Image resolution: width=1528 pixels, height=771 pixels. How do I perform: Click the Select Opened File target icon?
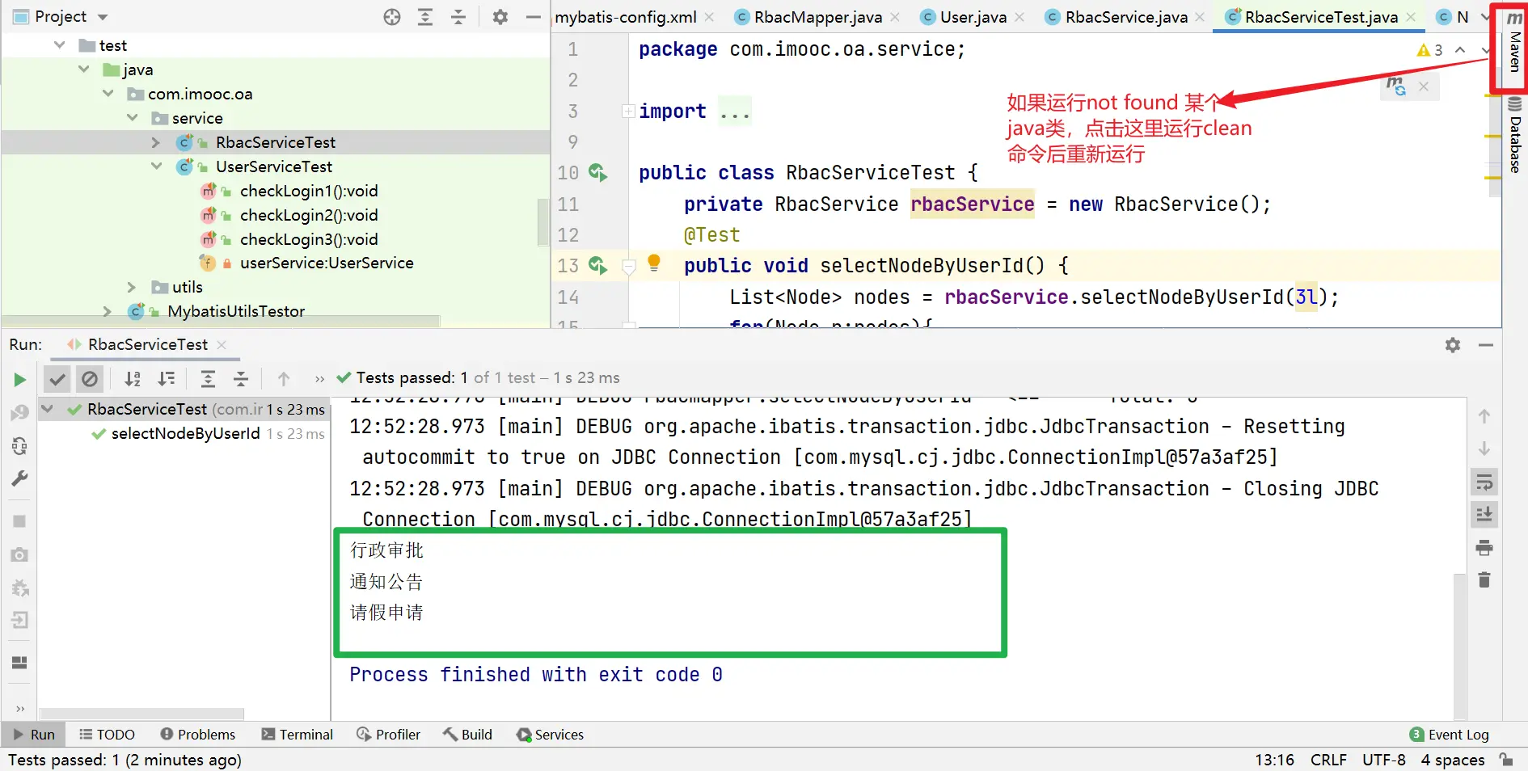point(392,17)
